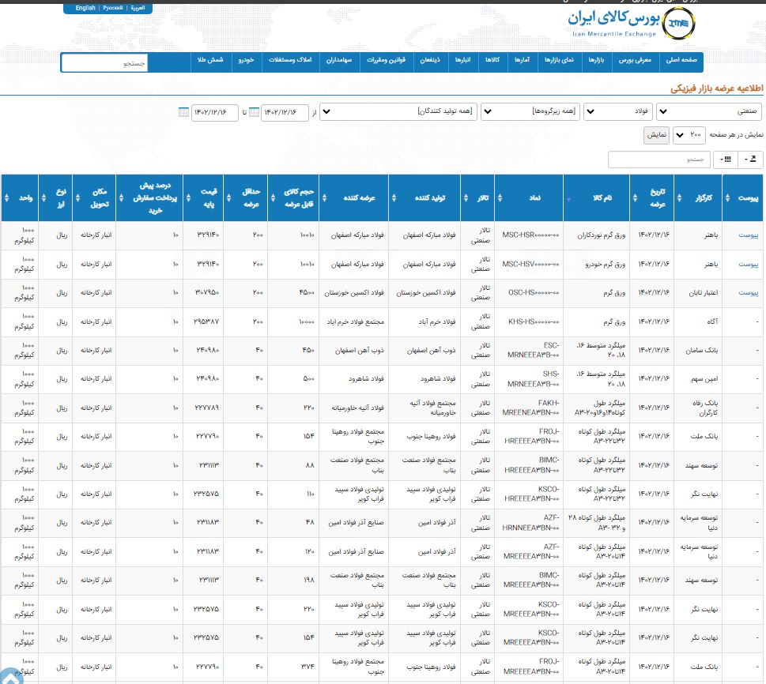Viewport: 766px width, 684px height.
Task: Open املاک ومستغلات menu item
Action: point(290,60)
